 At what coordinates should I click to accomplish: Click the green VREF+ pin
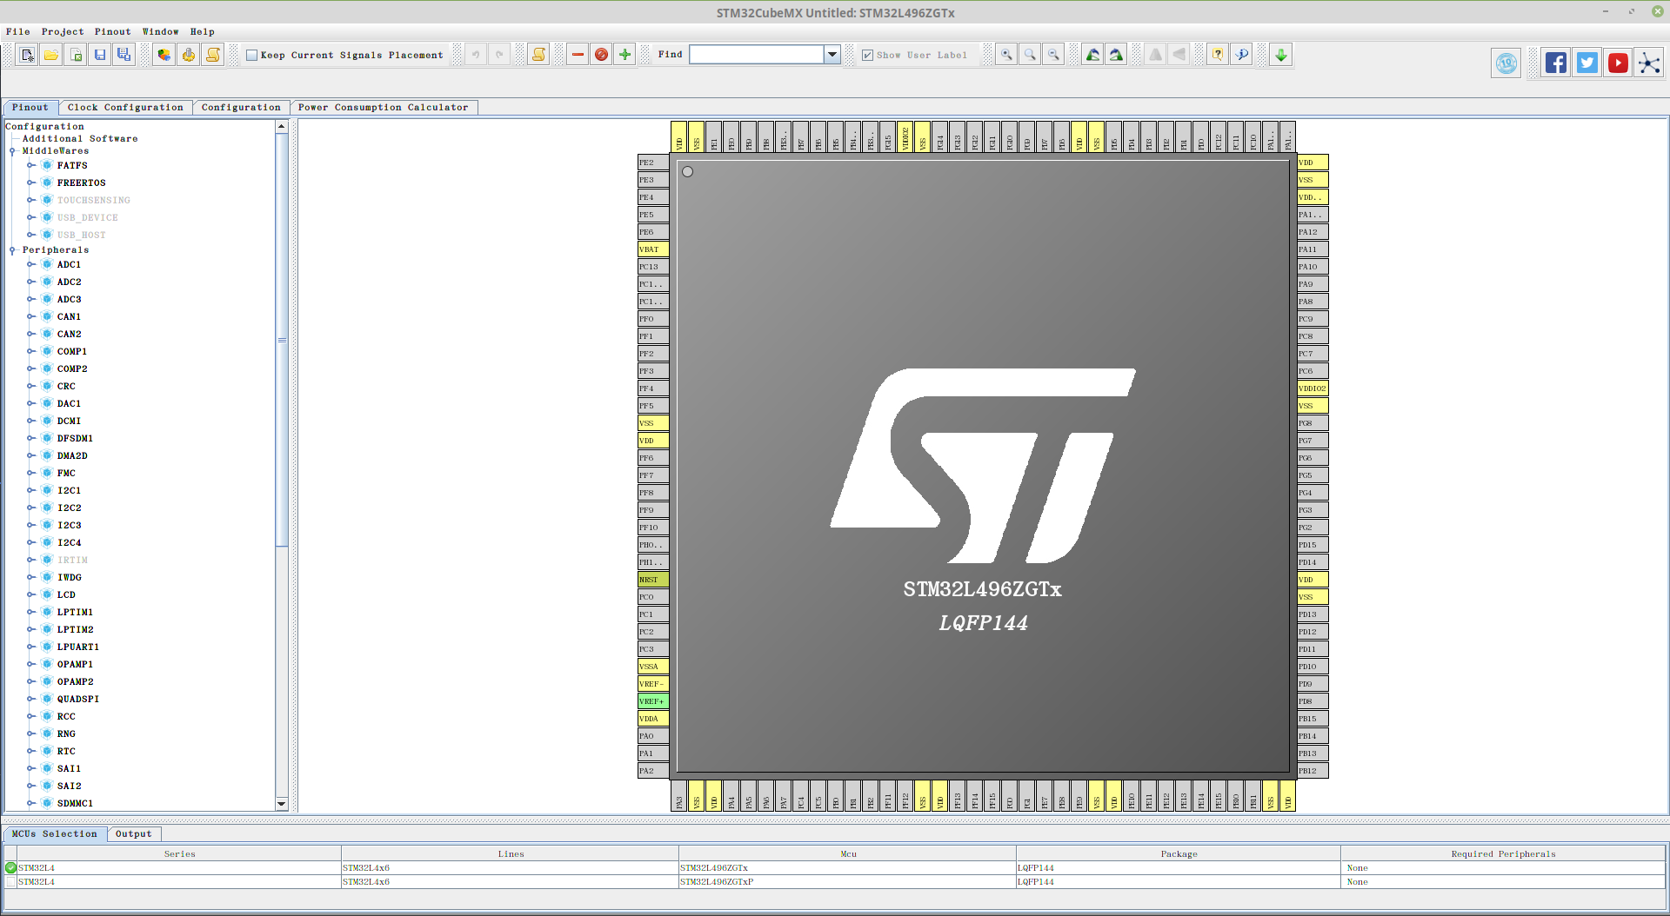click(652, 701)
